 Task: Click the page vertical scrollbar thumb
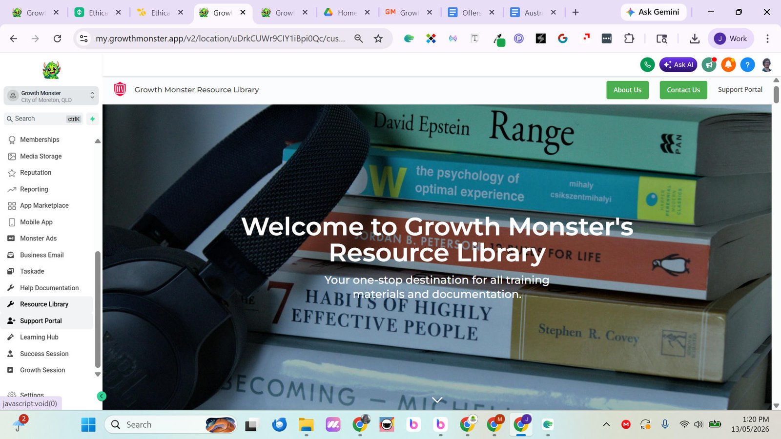pyautogui.click(x=776, y=94)
